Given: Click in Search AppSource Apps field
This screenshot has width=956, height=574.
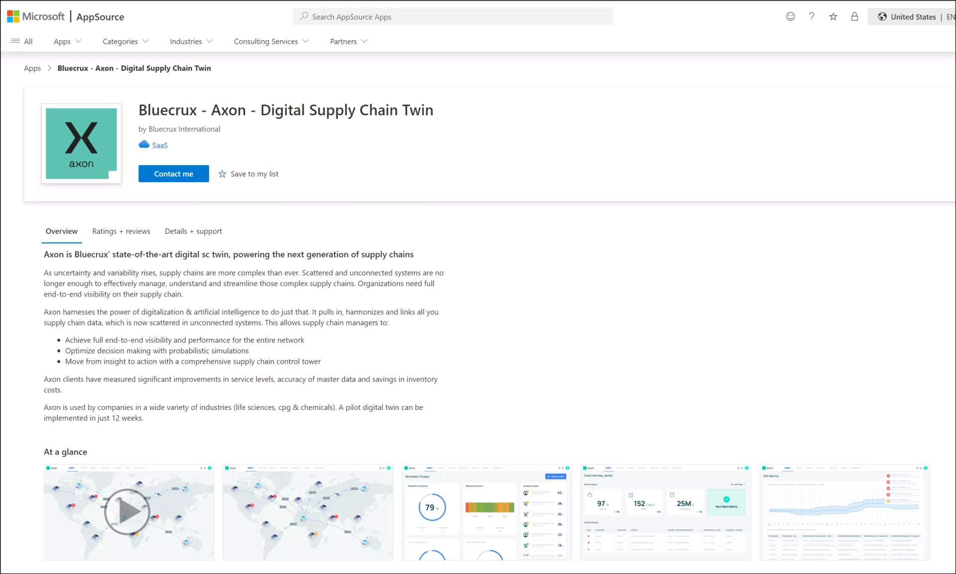Looking at the screenshot, I should pos(453,16).
